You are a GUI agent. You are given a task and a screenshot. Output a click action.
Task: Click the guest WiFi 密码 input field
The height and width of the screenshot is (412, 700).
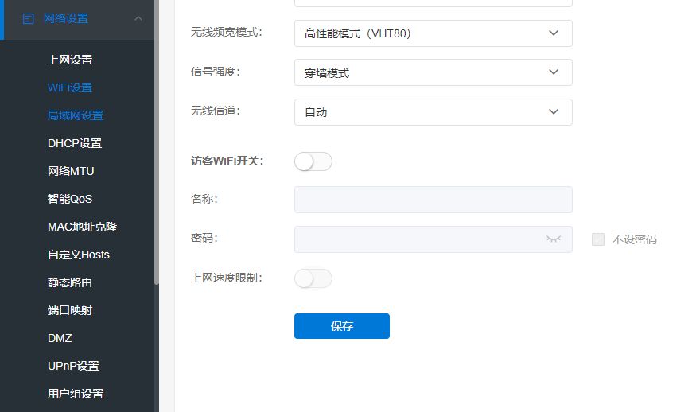click(418, 239)
